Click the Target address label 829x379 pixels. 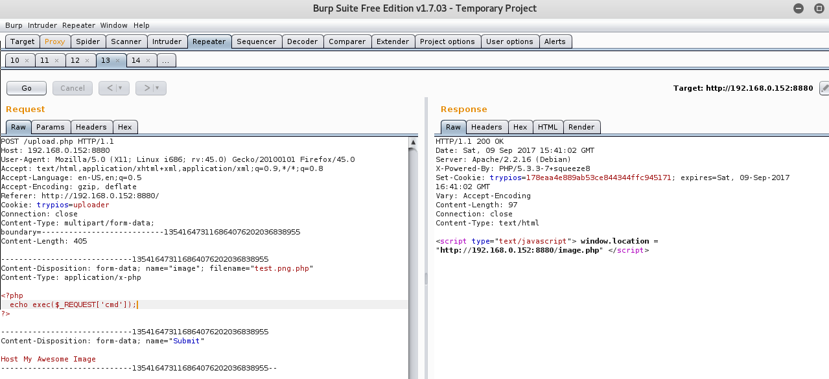(743, 88)
